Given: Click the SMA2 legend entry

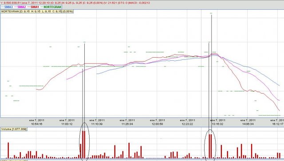Looking at the screenshot, I should [20, 7].
